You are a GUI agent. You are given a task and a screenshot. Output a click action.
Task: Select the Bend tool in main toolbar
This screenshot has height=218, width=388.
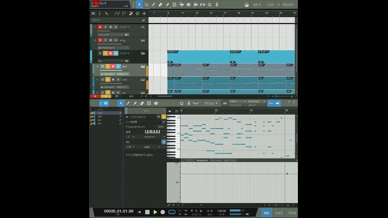point(181,4)
